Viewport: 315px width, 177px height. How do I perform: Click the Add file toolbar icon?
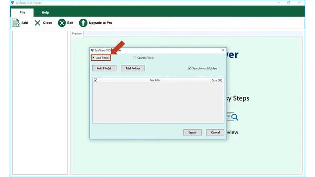(x=16, y=23)
